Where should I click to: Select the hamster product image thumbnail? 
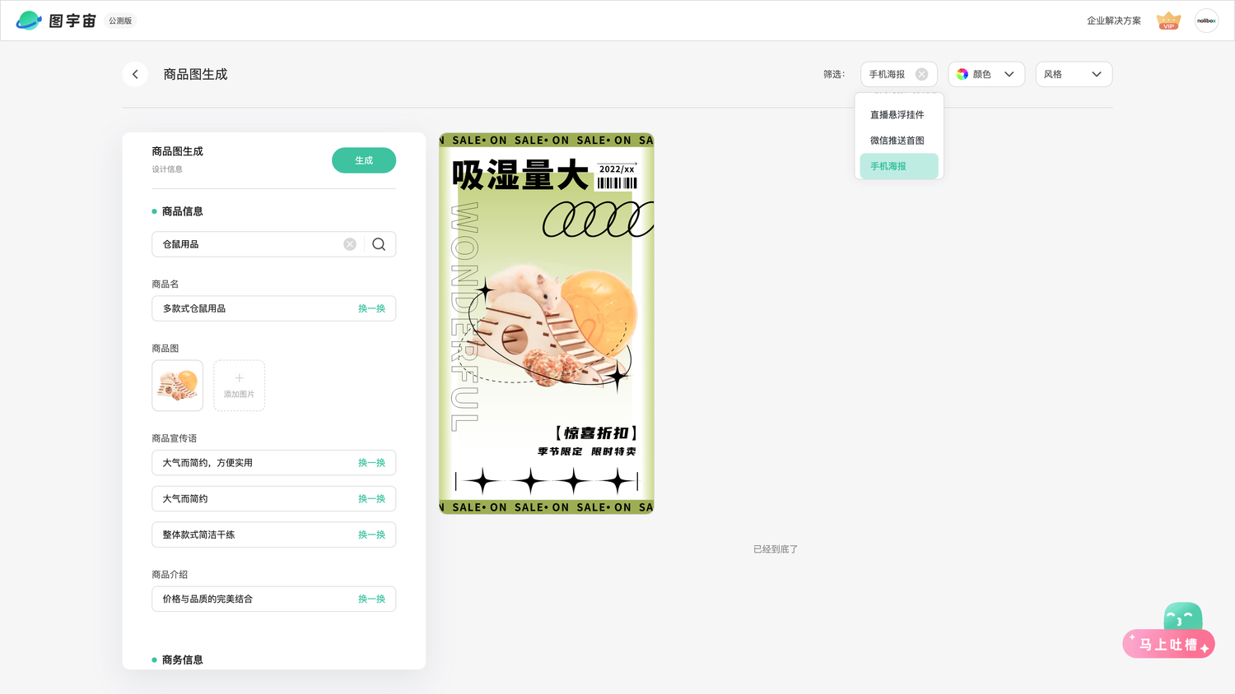point(177,386)
